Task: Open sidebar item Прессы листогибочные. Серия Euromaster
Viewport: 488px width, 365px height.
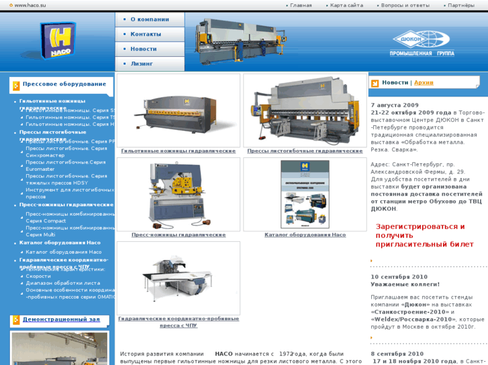Action: 66,165
